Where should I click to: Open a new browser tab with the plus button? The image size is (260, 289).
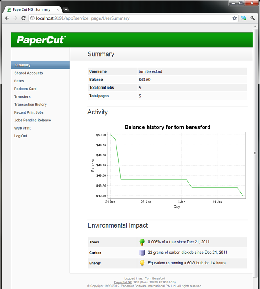click(x=66, y=9)
